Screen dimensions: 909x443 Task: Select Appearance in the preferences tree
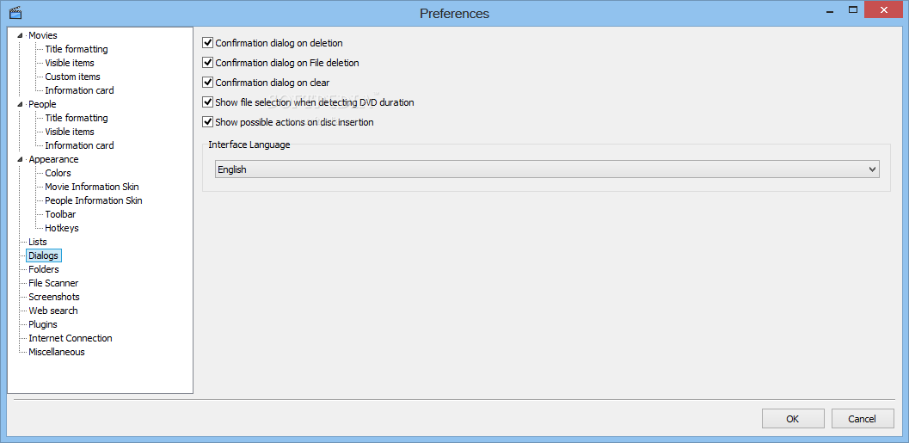[x=53, y=159]
